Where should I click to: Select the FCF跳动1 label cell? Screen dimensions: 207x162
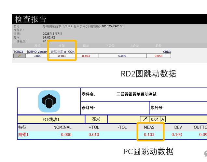point(51,119)
